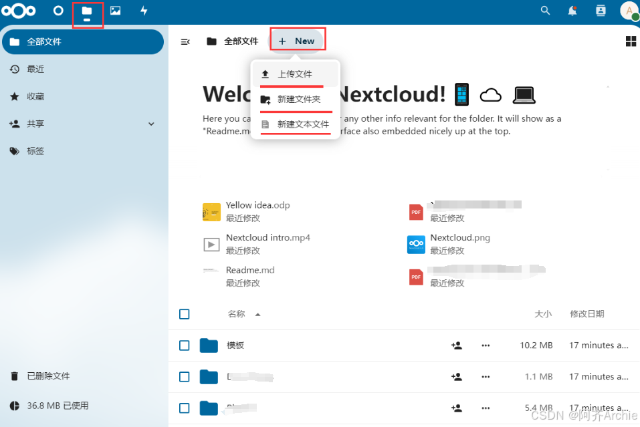
Task: Open 标签 tags in the sidebar
Action: click(x=83, y=151)
